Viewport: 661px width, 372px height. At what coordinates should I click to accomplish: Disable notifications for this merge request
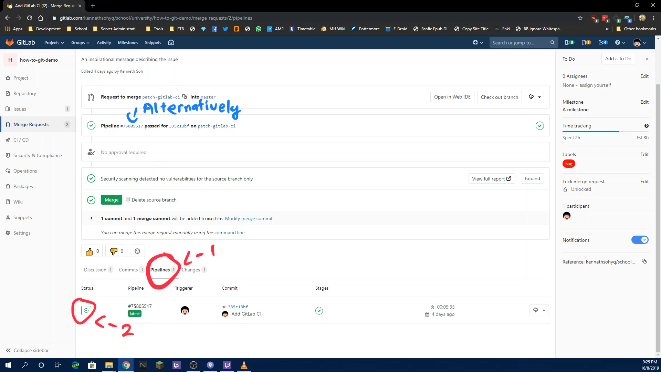click(x=639, y=240)
